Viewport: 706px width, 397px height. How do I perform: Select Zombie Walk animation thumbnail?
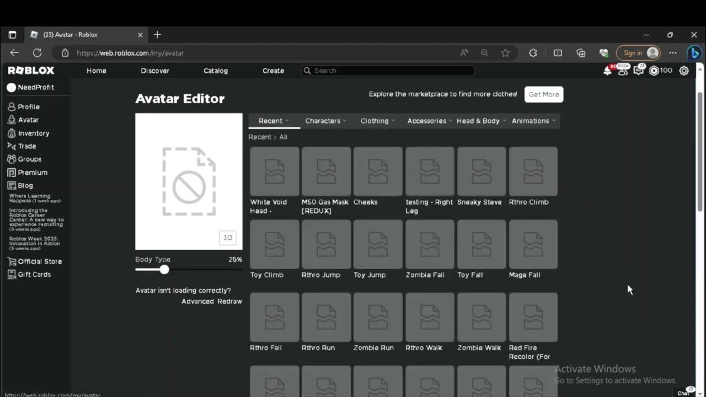point(482,317)
